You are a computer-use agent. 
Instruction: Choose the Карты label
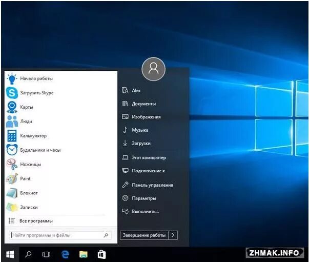27,107
